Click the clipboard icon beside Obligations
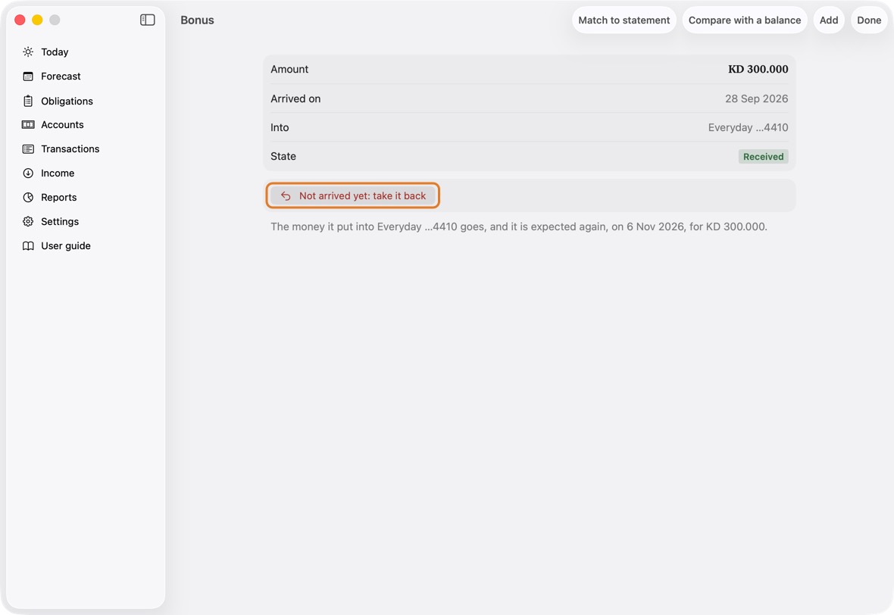The image size is (894, 615). tap(28, 101)
